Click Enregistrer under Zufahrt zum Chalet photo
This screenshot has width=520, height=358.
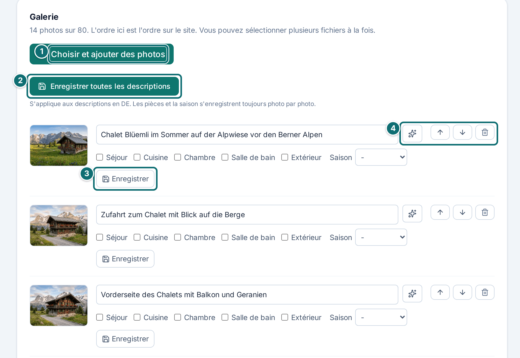pyautogui.click(x=125, y=259)
